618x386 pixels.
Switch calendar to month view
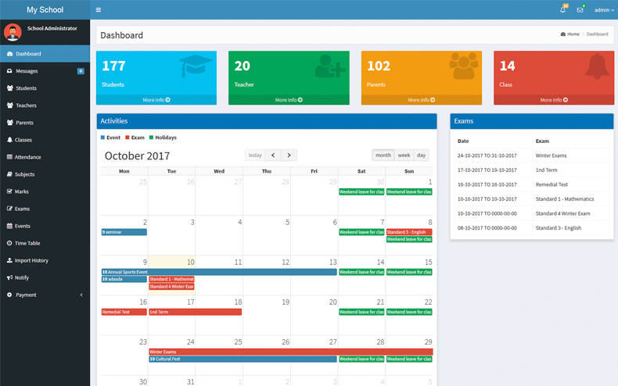(383, 155)
